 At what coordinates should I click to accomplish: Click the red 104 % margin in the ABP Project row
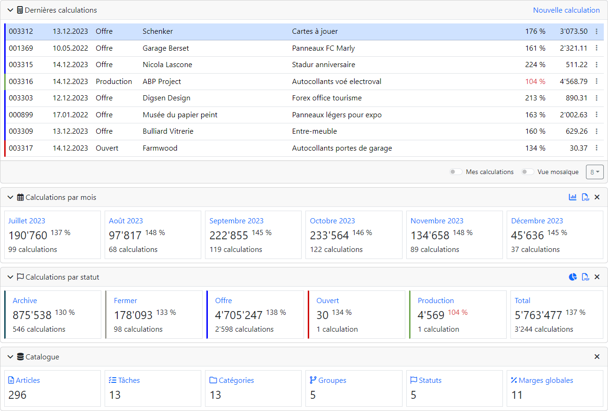tap(535, 81)
